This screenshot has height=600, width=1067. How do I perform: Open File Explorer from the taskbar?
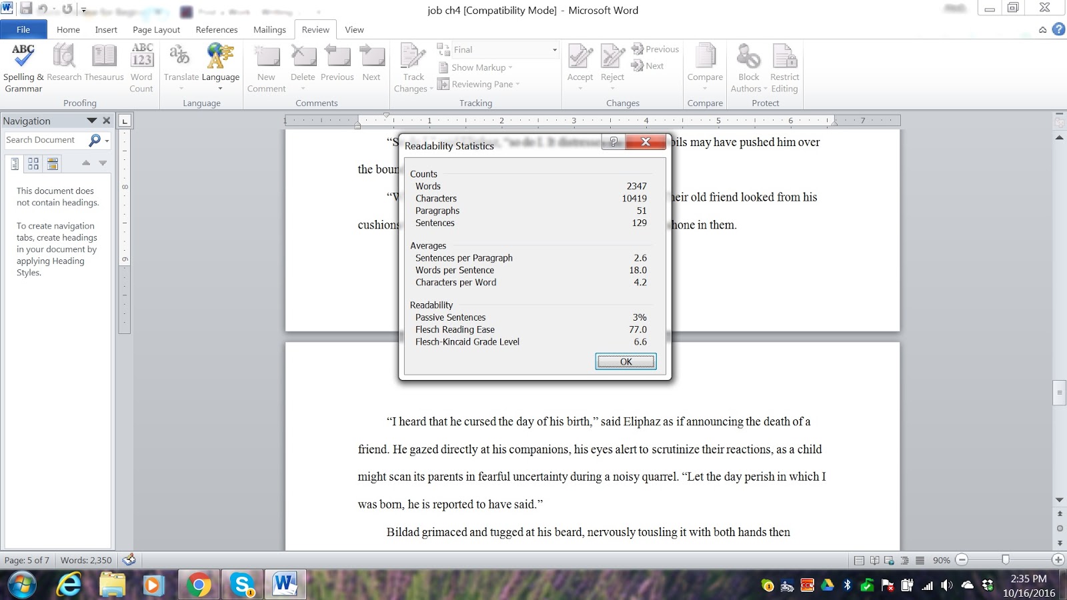point(112,585)
